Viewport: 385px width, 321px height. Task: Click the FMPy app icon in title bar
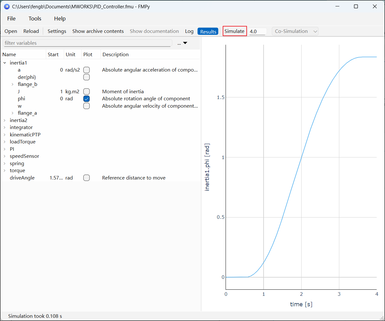7,6
